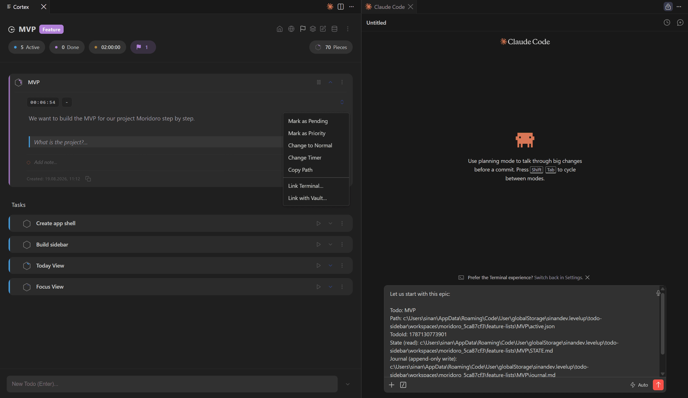Click the globe icon in feature toolbar
The height and width of the screenshot is (398, 688).
291,29
